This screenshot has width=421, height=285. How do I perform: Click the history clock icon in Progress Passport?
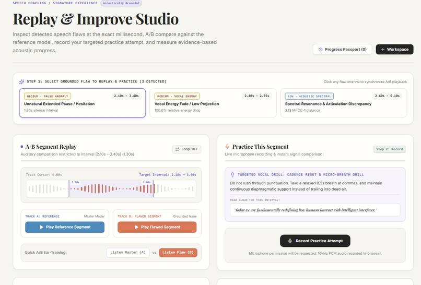(x=320, y=50)
